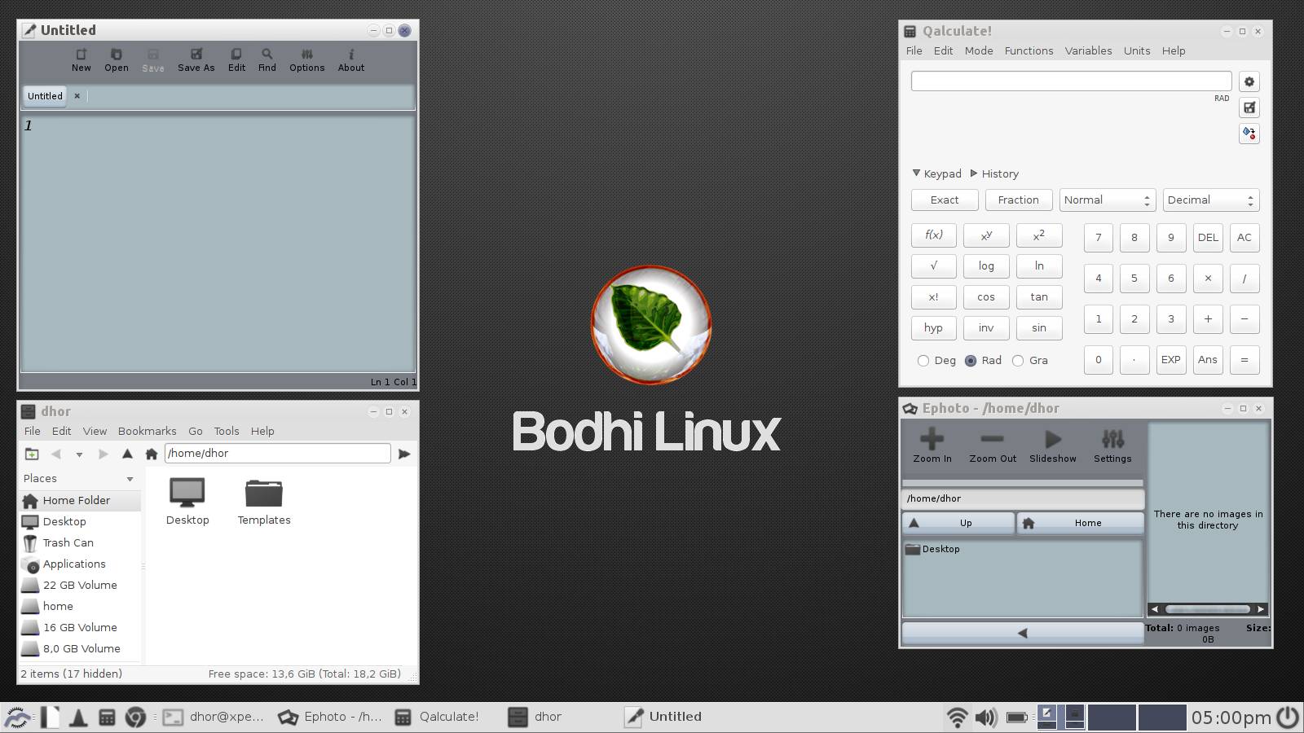
Task: Click the Ans button in Qalculate
Action: [1208, 360]
